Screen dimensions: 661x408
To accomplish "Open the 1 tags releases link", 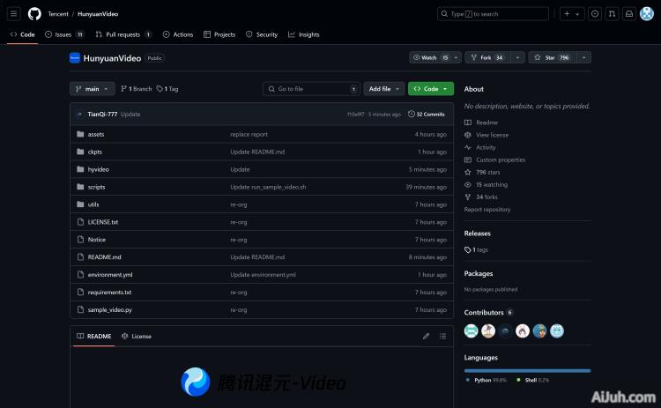I will click(x=476, y=250).
